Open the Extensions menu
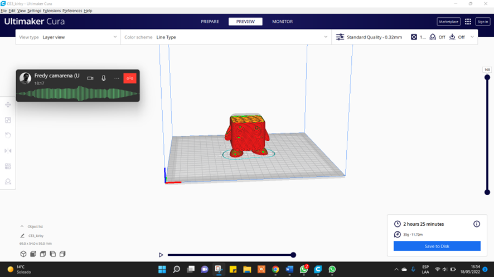494x277 pixels. click(52, 11)
